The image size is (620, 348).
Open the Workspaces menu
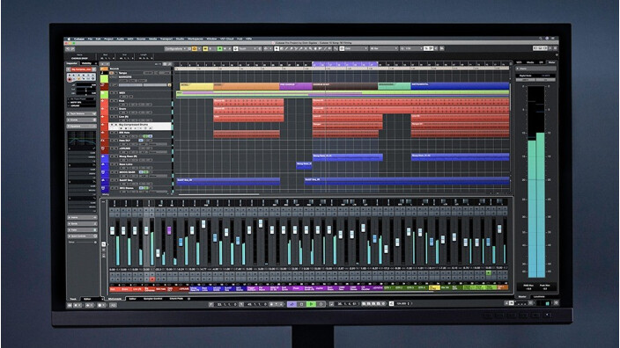click(196, 39)
